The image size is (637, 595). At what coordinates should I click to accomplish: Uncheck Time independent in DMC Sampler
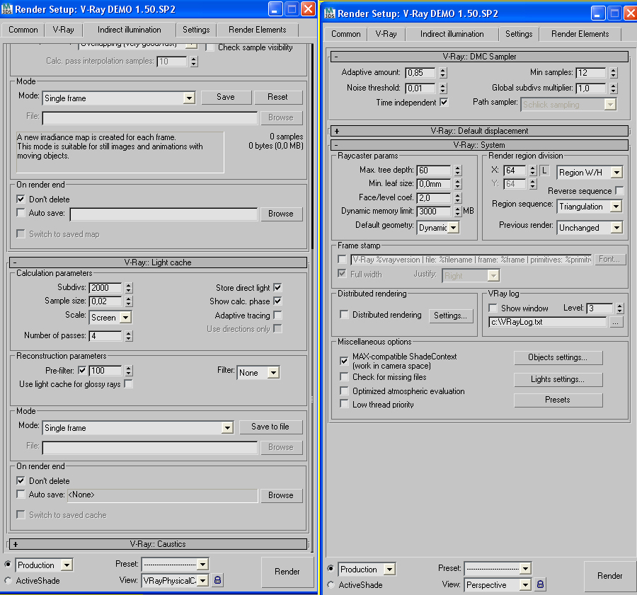pos(444,103)
